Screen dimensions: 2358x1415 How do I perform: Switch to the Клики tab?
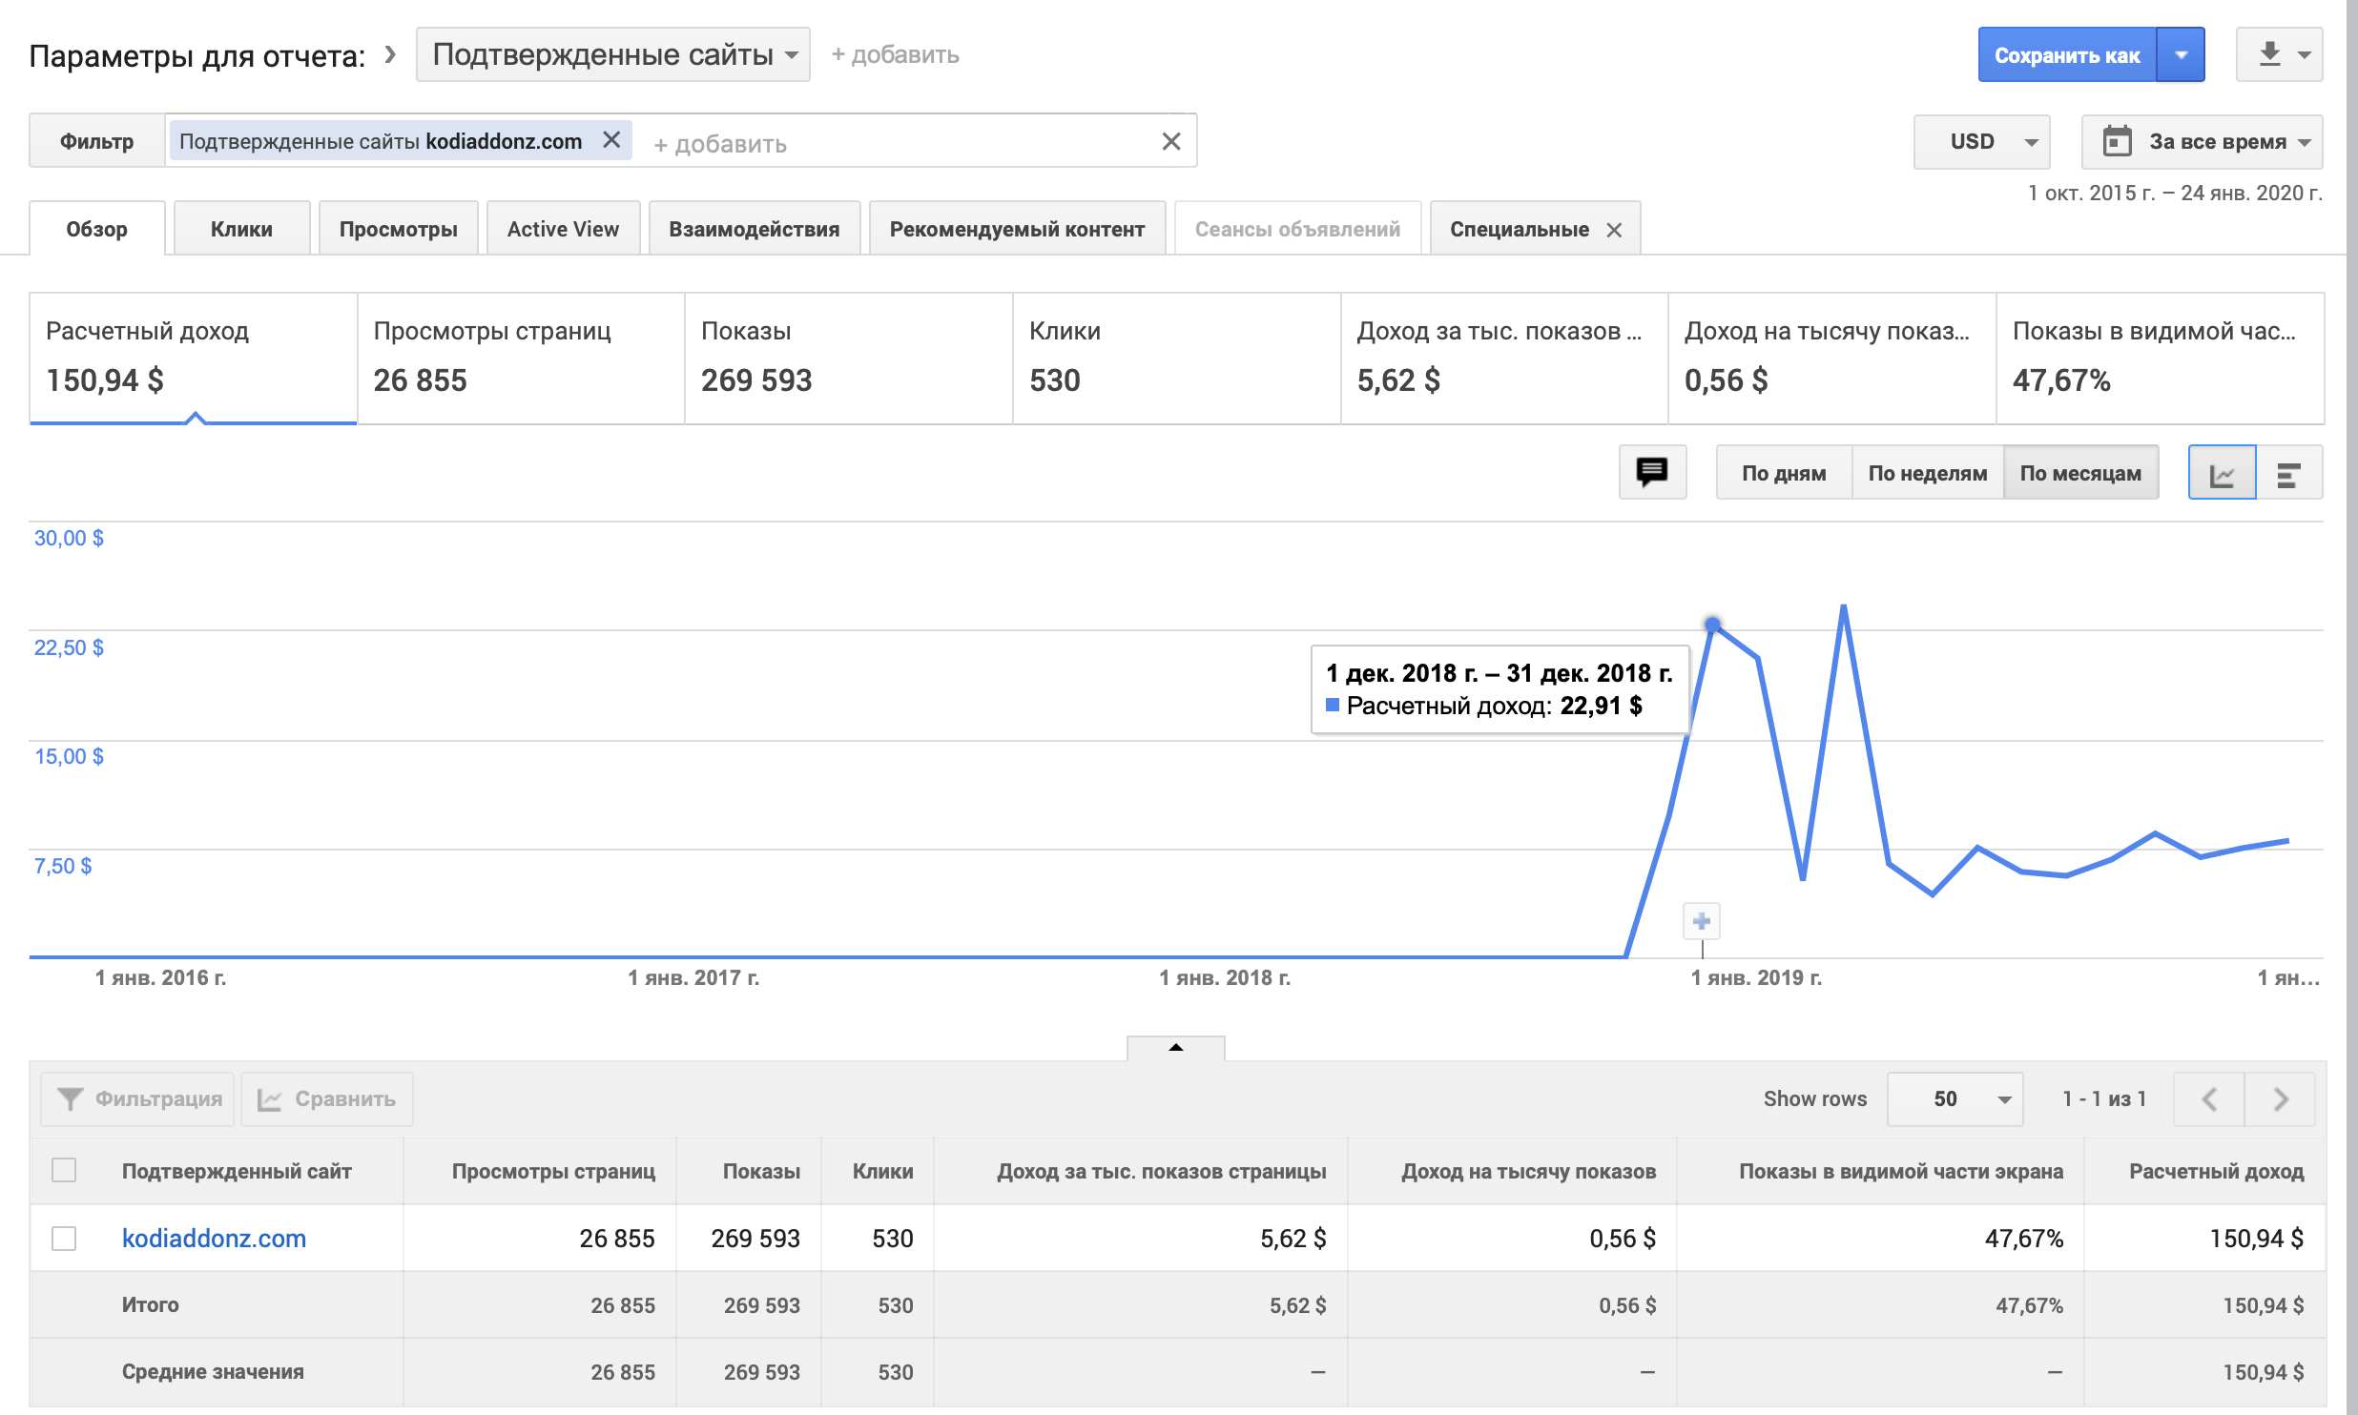tap(241, 229)
